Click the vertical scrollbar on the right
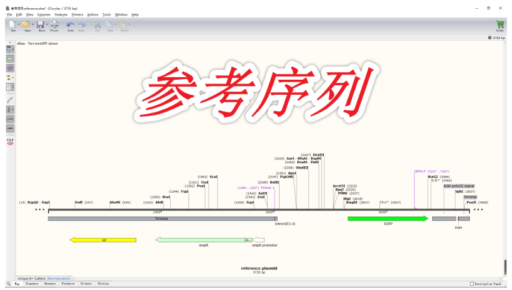The image size is (512, 290). pyautogui.click(x=505, y=267)
